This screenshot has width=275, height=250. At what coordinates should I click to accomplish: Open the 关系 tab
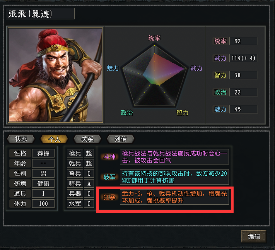tap(87, 139)
